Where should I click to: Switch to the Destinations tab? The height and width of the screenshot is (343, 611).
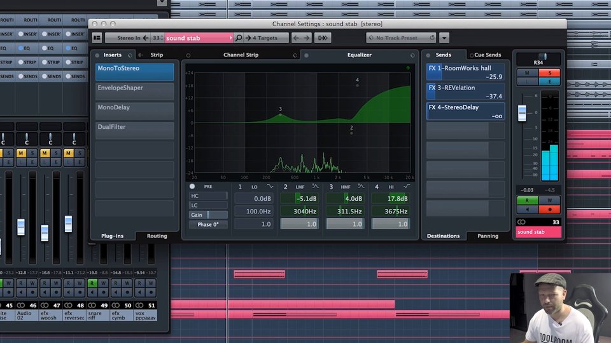(443, 236)
